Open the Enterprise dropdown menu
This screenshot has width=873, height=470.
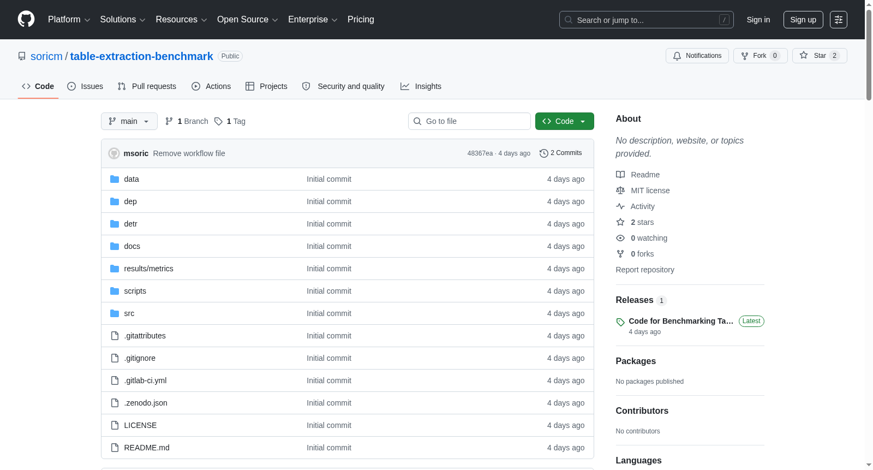tap(313, 20)
